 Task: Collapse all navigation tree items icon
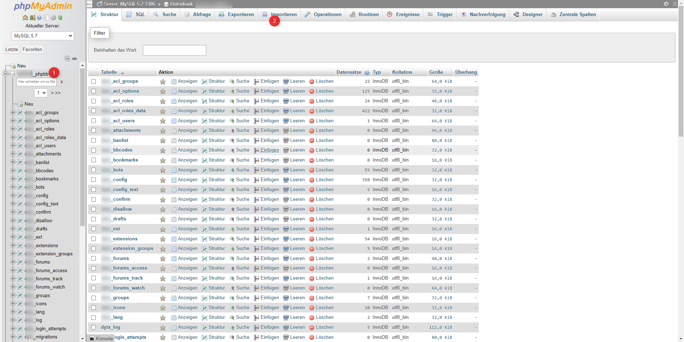point(67,58)
